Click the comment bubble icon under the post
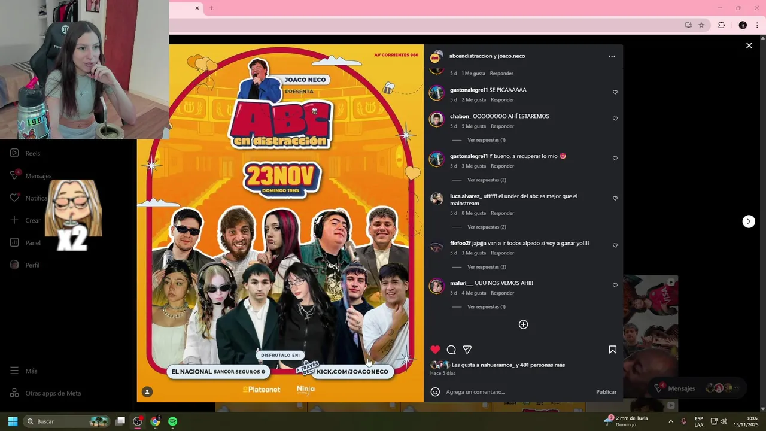Screen dimensions: 766x431 click(x=451, y=350)
